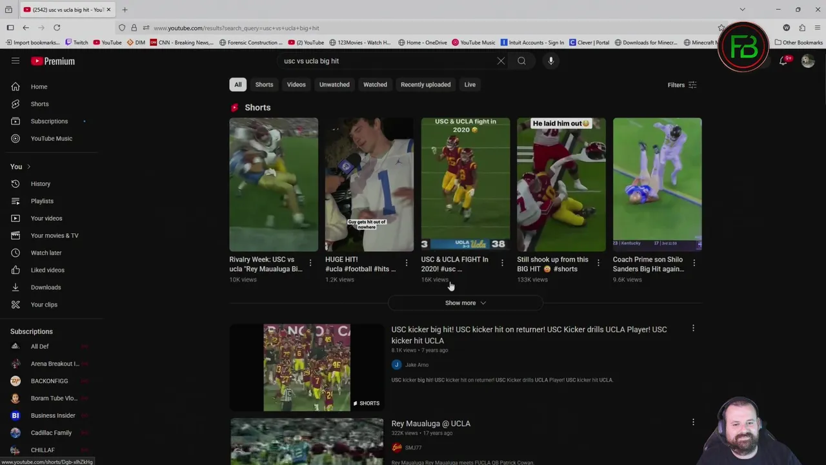Image resolution: width=826 pixels, height=465 pixels.
Task: Play the He laid him out short thumbnail
Action: tap(561, 184)
